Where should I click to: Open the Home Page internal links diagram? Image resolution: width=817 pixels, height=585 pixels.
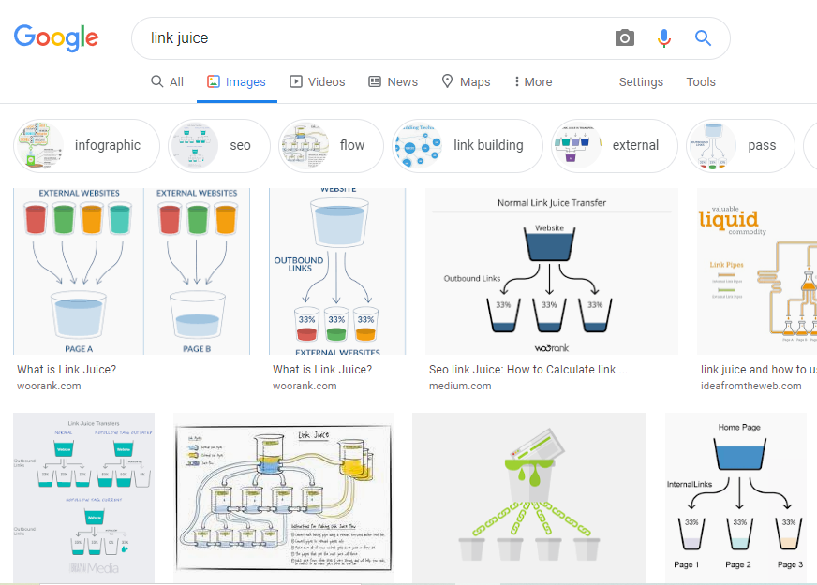(x=735, y=498)
